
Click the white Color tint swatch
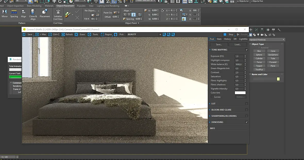coord(240,93)
